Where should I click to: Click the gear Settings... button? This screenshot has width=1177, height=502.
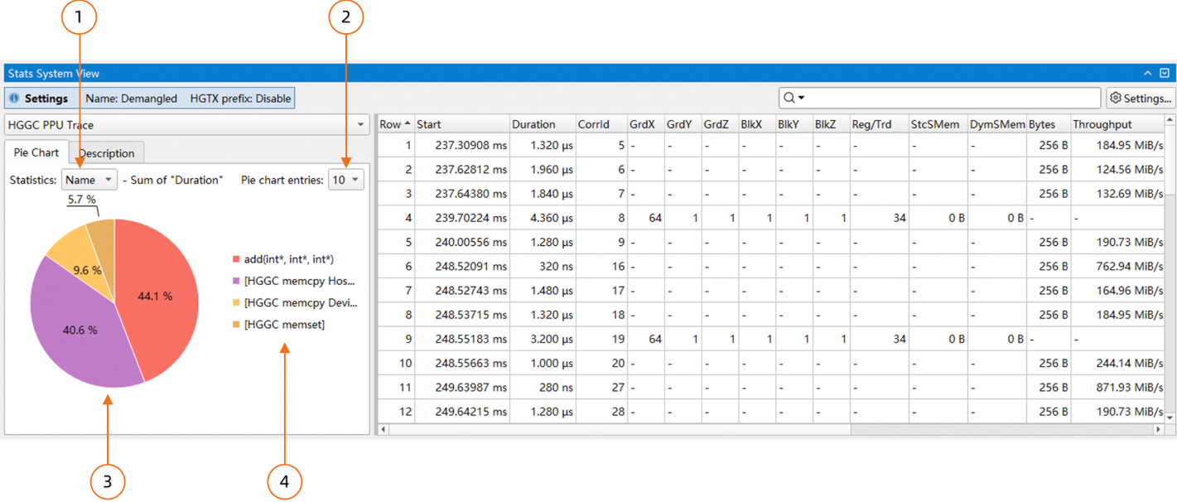click(1141, 98)
